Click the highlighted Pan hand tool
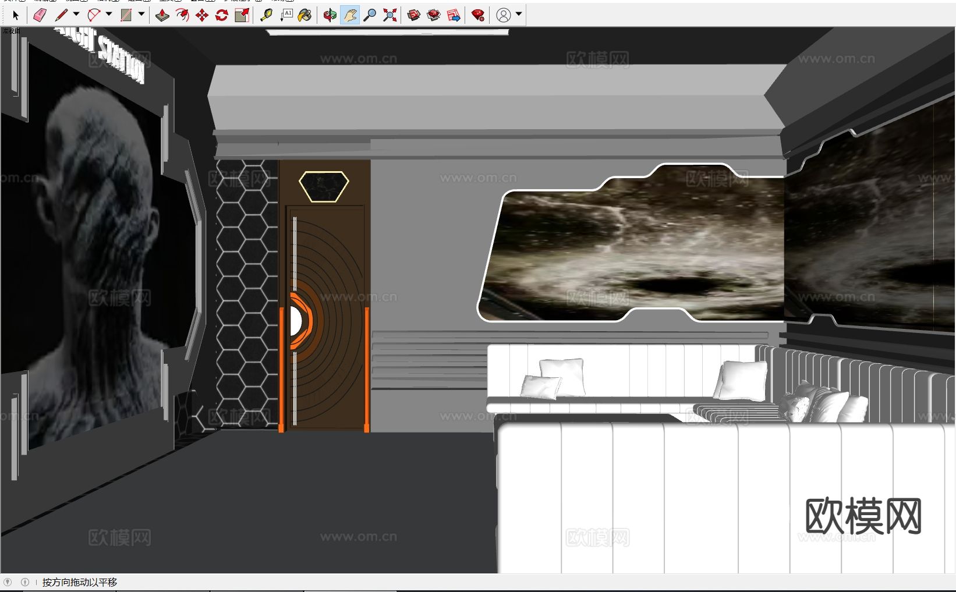 [350, 15]
